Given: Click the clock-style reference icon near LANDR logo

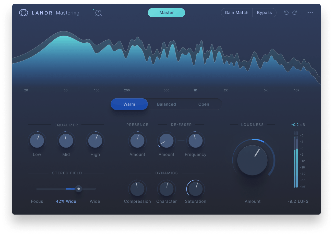Looking at the screenshot, I should (98, 13).
